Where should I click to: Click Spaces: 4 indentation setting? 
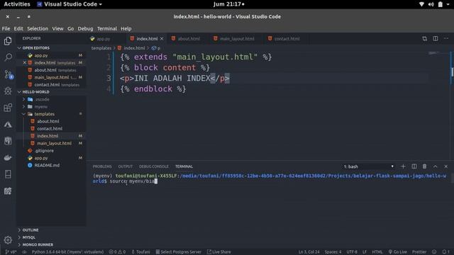(333, 252)
